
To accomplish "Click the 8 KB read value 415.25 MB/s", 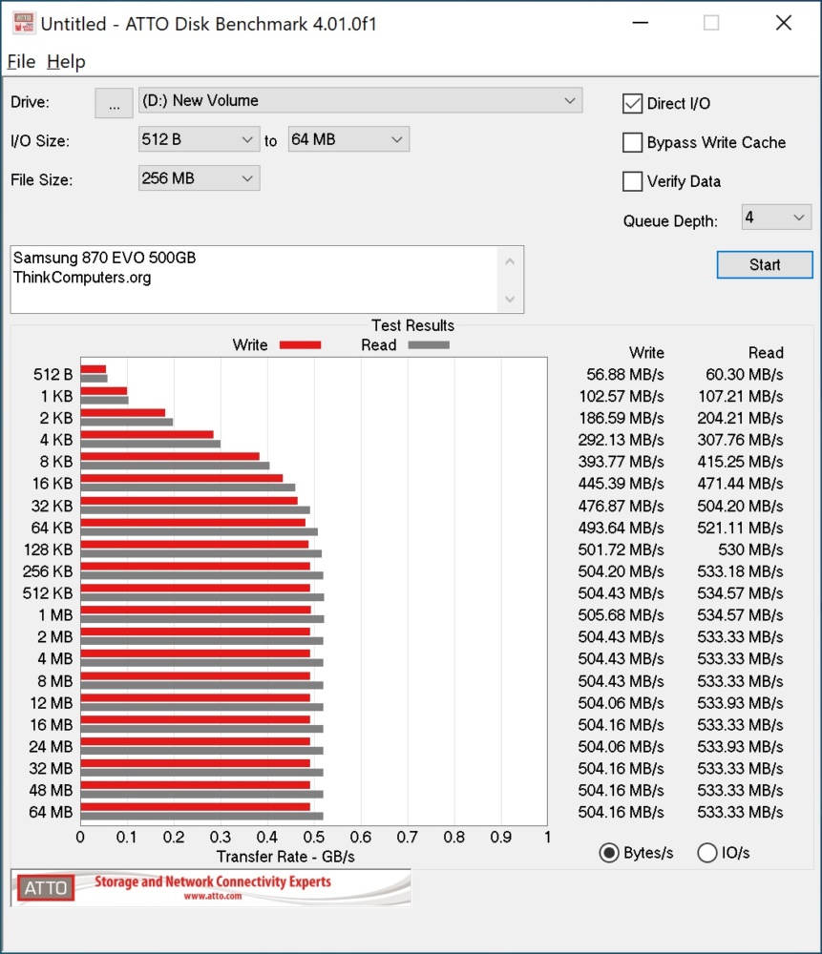I will pos(741,462).
